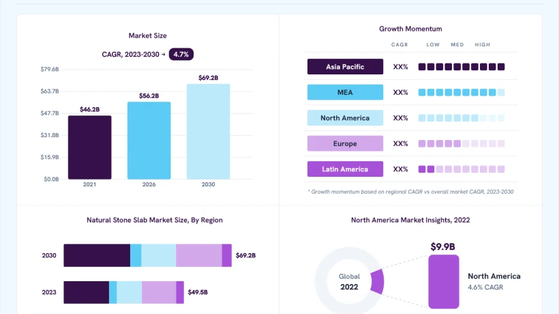Select the MEA region label
Image resolution: width=559 pixels, height=314 pixels.
(345, 92)
